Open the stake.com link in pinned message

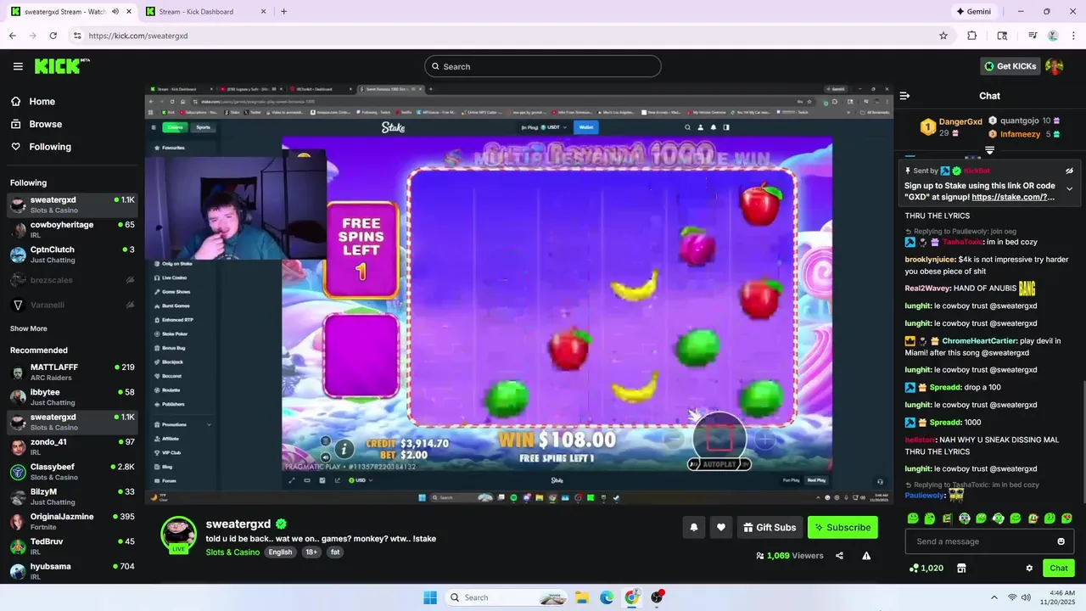click(x=1013, y=197)
